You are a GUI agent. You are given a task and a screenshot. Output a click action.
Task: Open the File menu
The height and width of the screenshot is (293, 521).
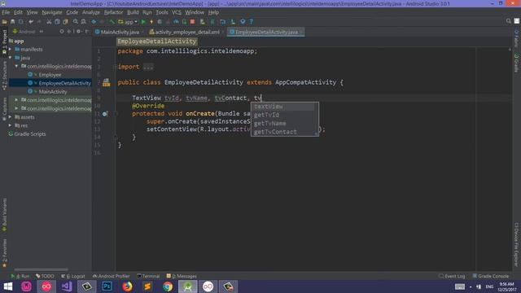6,12
